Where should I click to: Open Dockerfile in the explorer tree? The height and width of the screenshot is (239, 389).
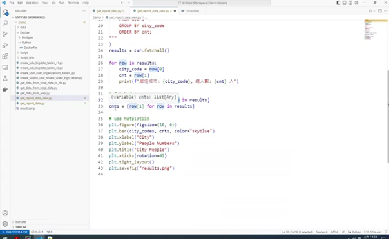click(30, 48)
